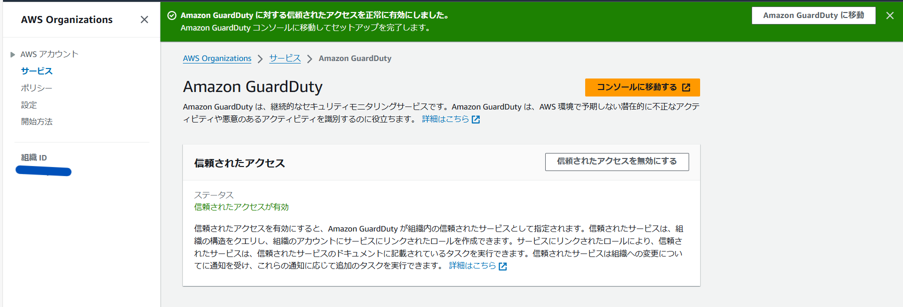Click the success checkmark icon in banner
Viewport: 903px width, 307px height.
(172, 15)
